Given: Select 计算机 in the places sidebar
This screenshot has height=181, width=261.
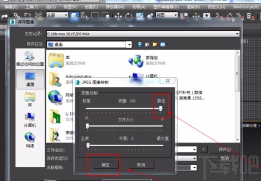Looking at the screenshot, I should point(30,120).
